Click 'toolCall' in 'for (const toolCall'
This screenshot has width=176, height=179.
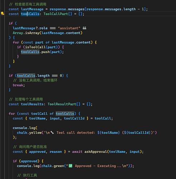(39, 113)
